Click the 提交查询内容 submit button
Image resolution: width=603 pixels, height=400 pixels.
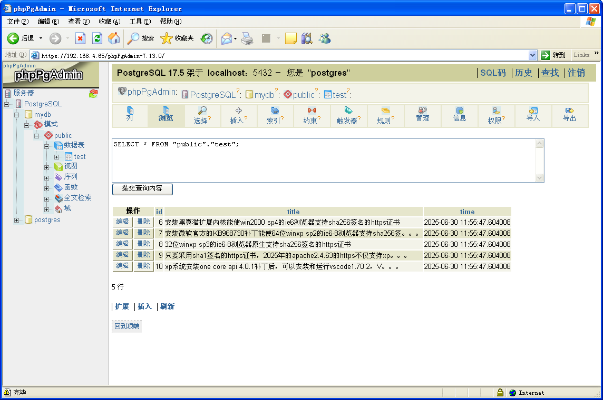click(142, 189)
